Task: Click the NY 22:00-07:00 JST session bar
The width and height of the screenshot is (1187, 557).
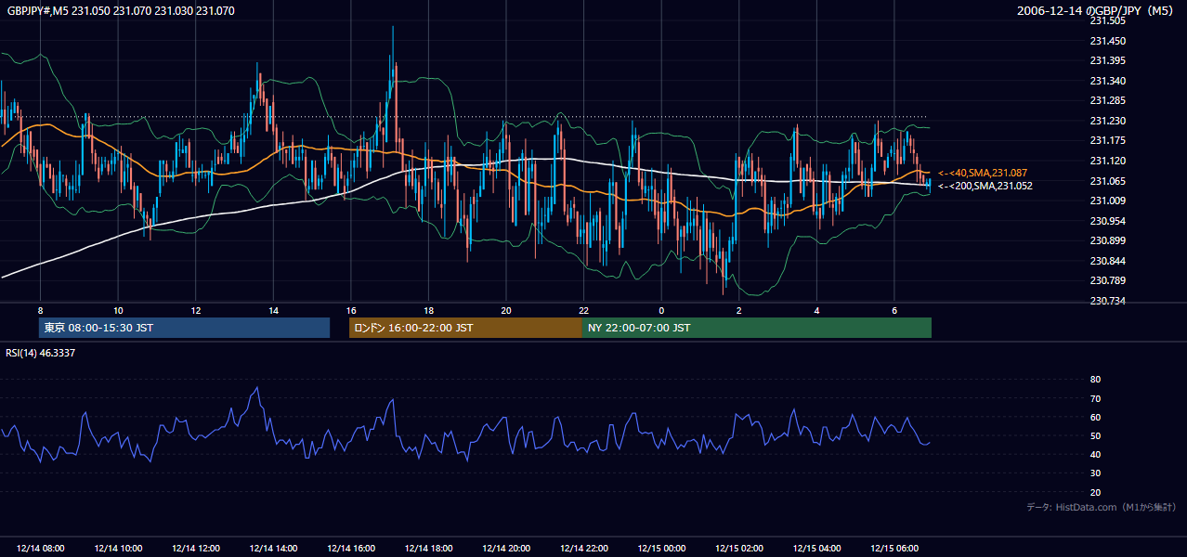Action: pos(757,328)
